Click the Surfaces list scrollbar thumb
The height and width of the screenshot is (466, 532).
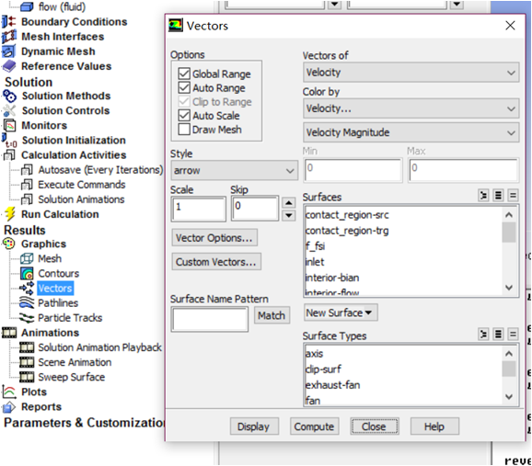click(509, 233)
